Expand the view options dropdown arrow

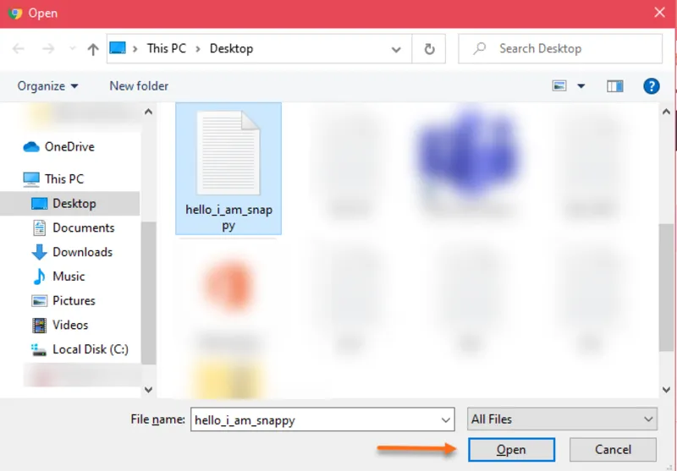[x=581, y=86]
